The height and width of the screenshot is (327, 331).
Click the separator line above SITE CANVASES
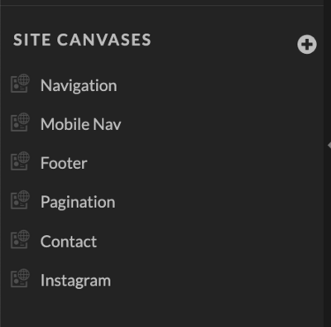[x=161, y=5]
